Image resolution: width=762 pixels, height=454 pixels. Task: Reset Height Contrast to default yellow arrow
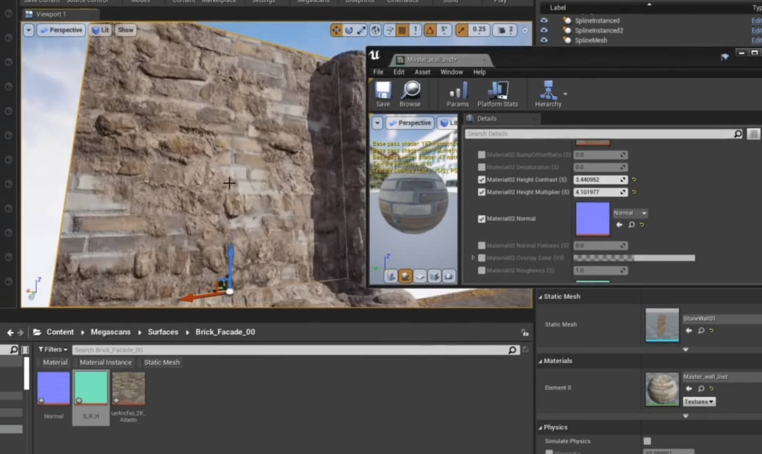click(634, 179)
